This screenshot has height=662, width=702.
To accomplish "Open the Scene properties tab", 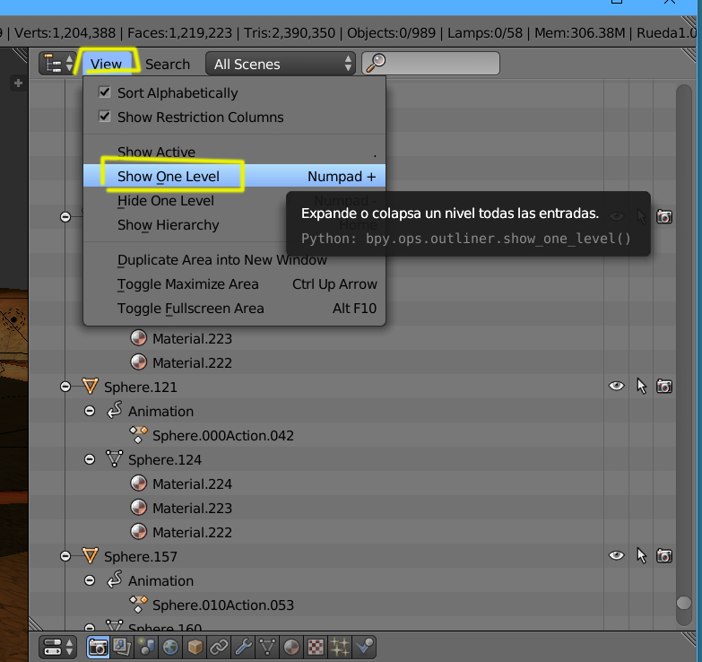I will pyautogui.click(x=146, y=648).
